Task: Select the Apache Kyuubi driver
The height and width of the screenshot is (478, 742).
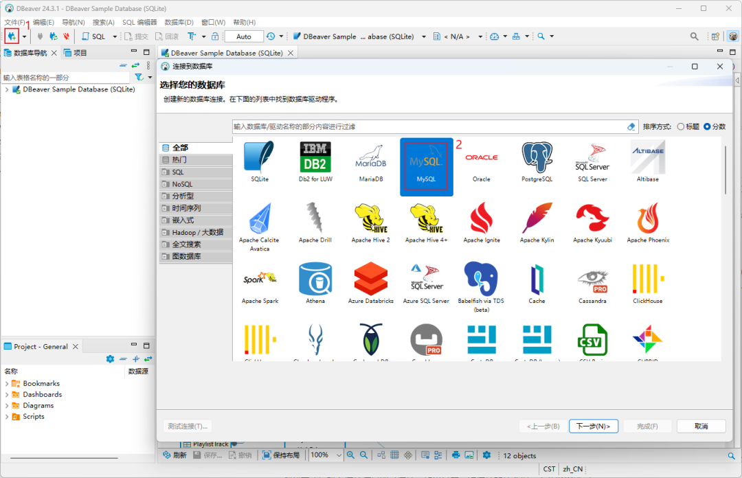Action: coord(592,223)
